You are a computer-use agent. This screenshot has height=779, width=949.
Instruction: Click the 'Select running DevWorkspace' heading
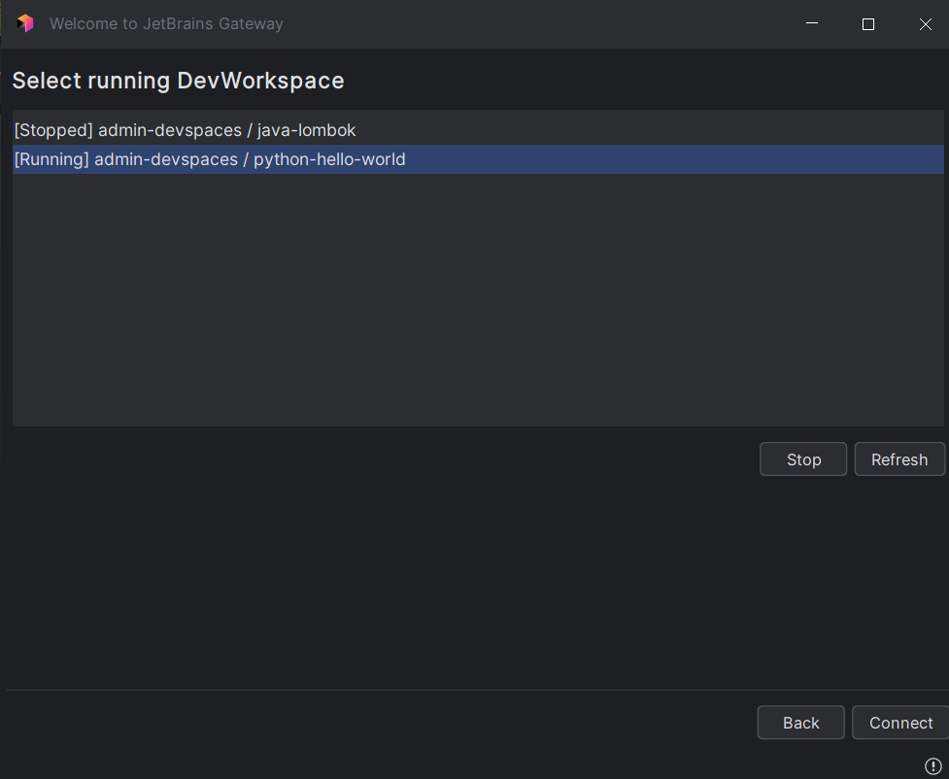(178, 81)
